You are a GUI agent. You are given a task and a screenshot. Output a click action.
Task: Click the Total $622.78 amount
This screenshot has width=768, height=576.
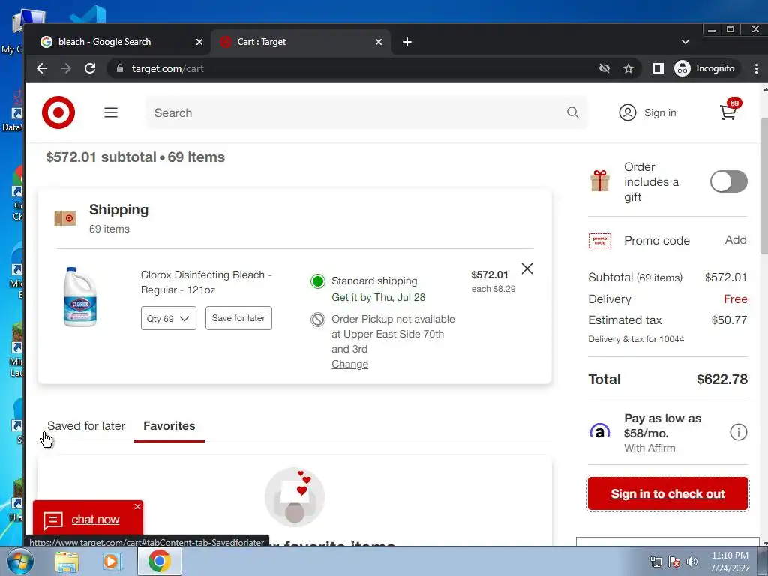(722, 379)
